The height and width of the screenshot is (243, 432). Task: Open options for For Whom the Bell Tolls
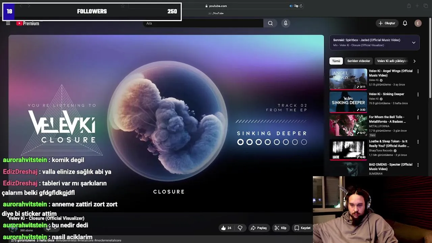(x=418, y=117)
